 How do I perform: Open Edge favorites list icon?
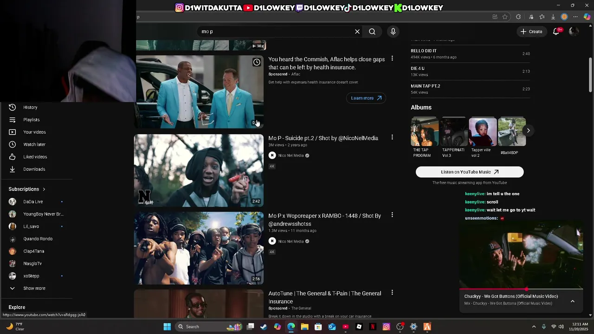coord(542,17)
